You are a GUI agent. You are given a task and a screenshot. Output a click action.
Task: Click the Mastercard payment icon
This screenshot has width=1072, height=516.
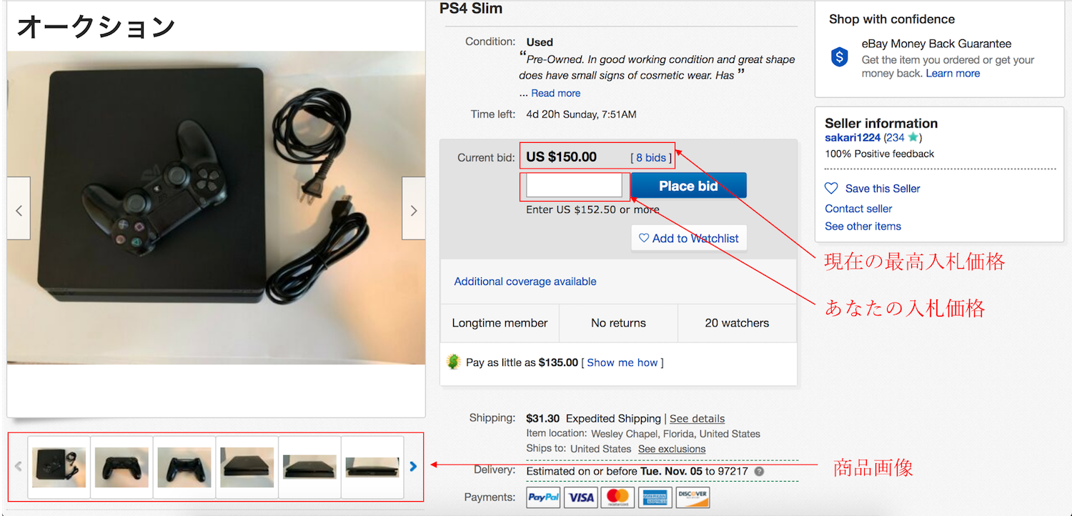tap(618, 497)
